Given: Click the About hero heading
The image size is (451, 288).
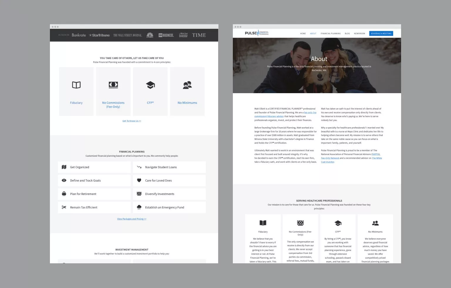Looking at the screenshot, I should [319, 59].
